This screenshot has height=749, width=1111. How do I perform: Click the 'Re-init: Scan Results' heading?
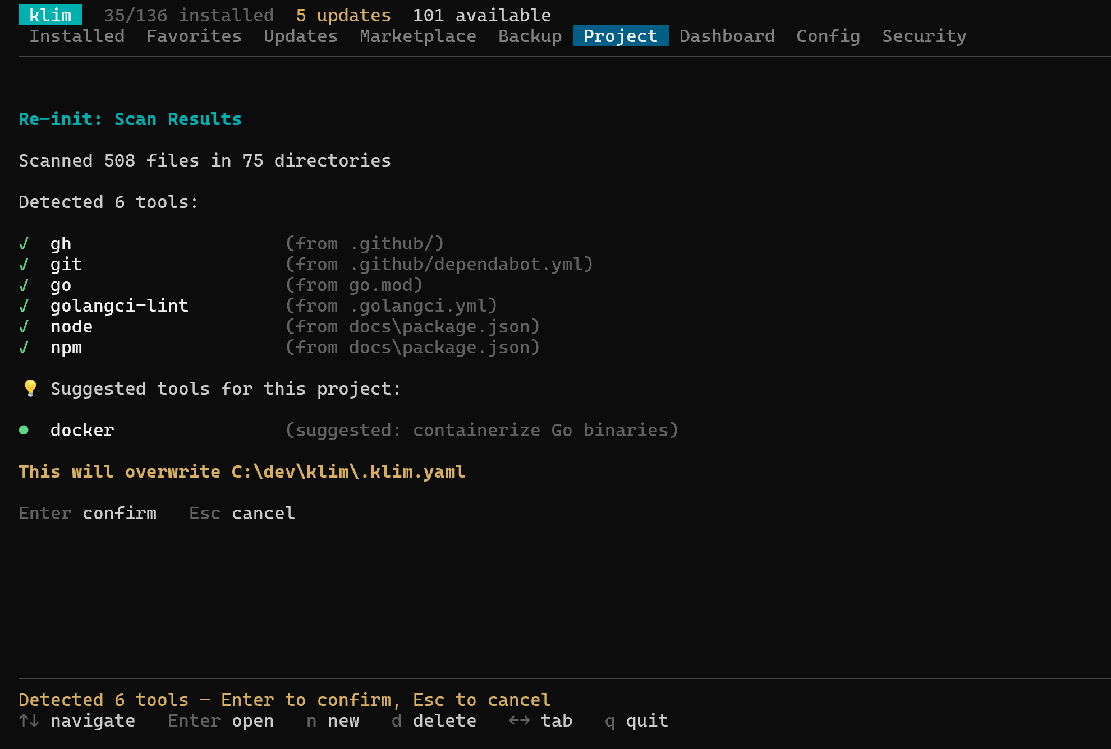pyautogui.click(x=130, y=119)
